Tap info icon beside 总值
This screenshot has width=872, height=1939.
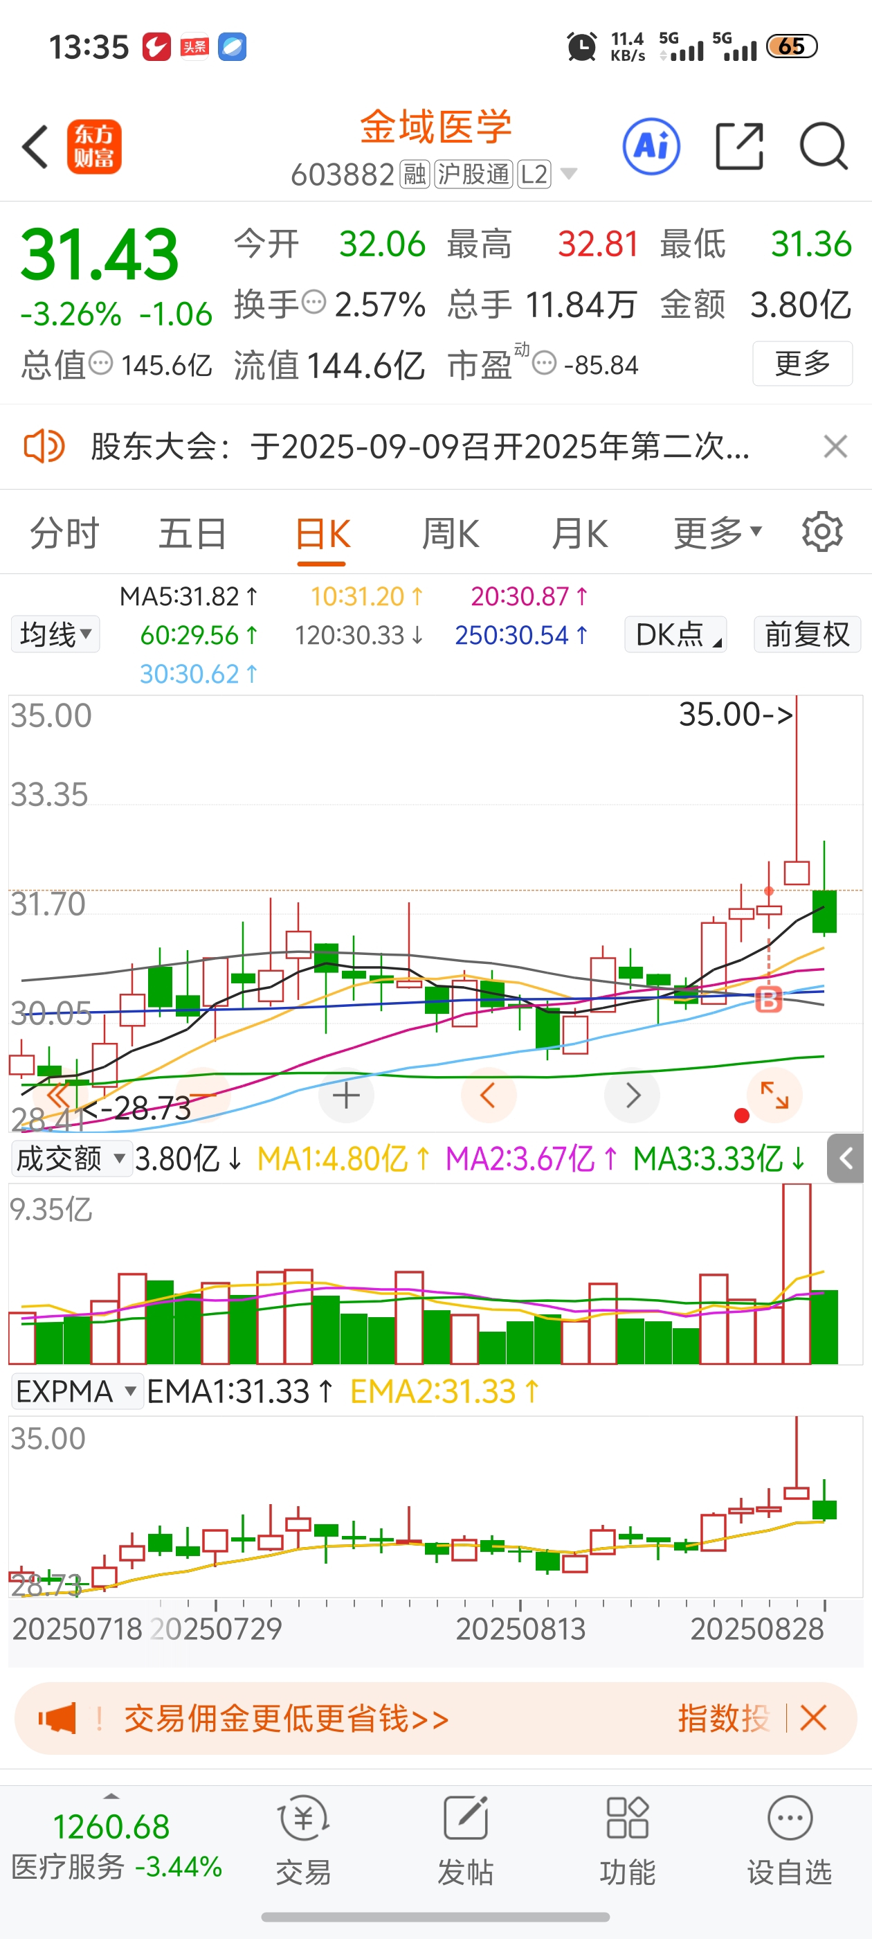(101, 364)
